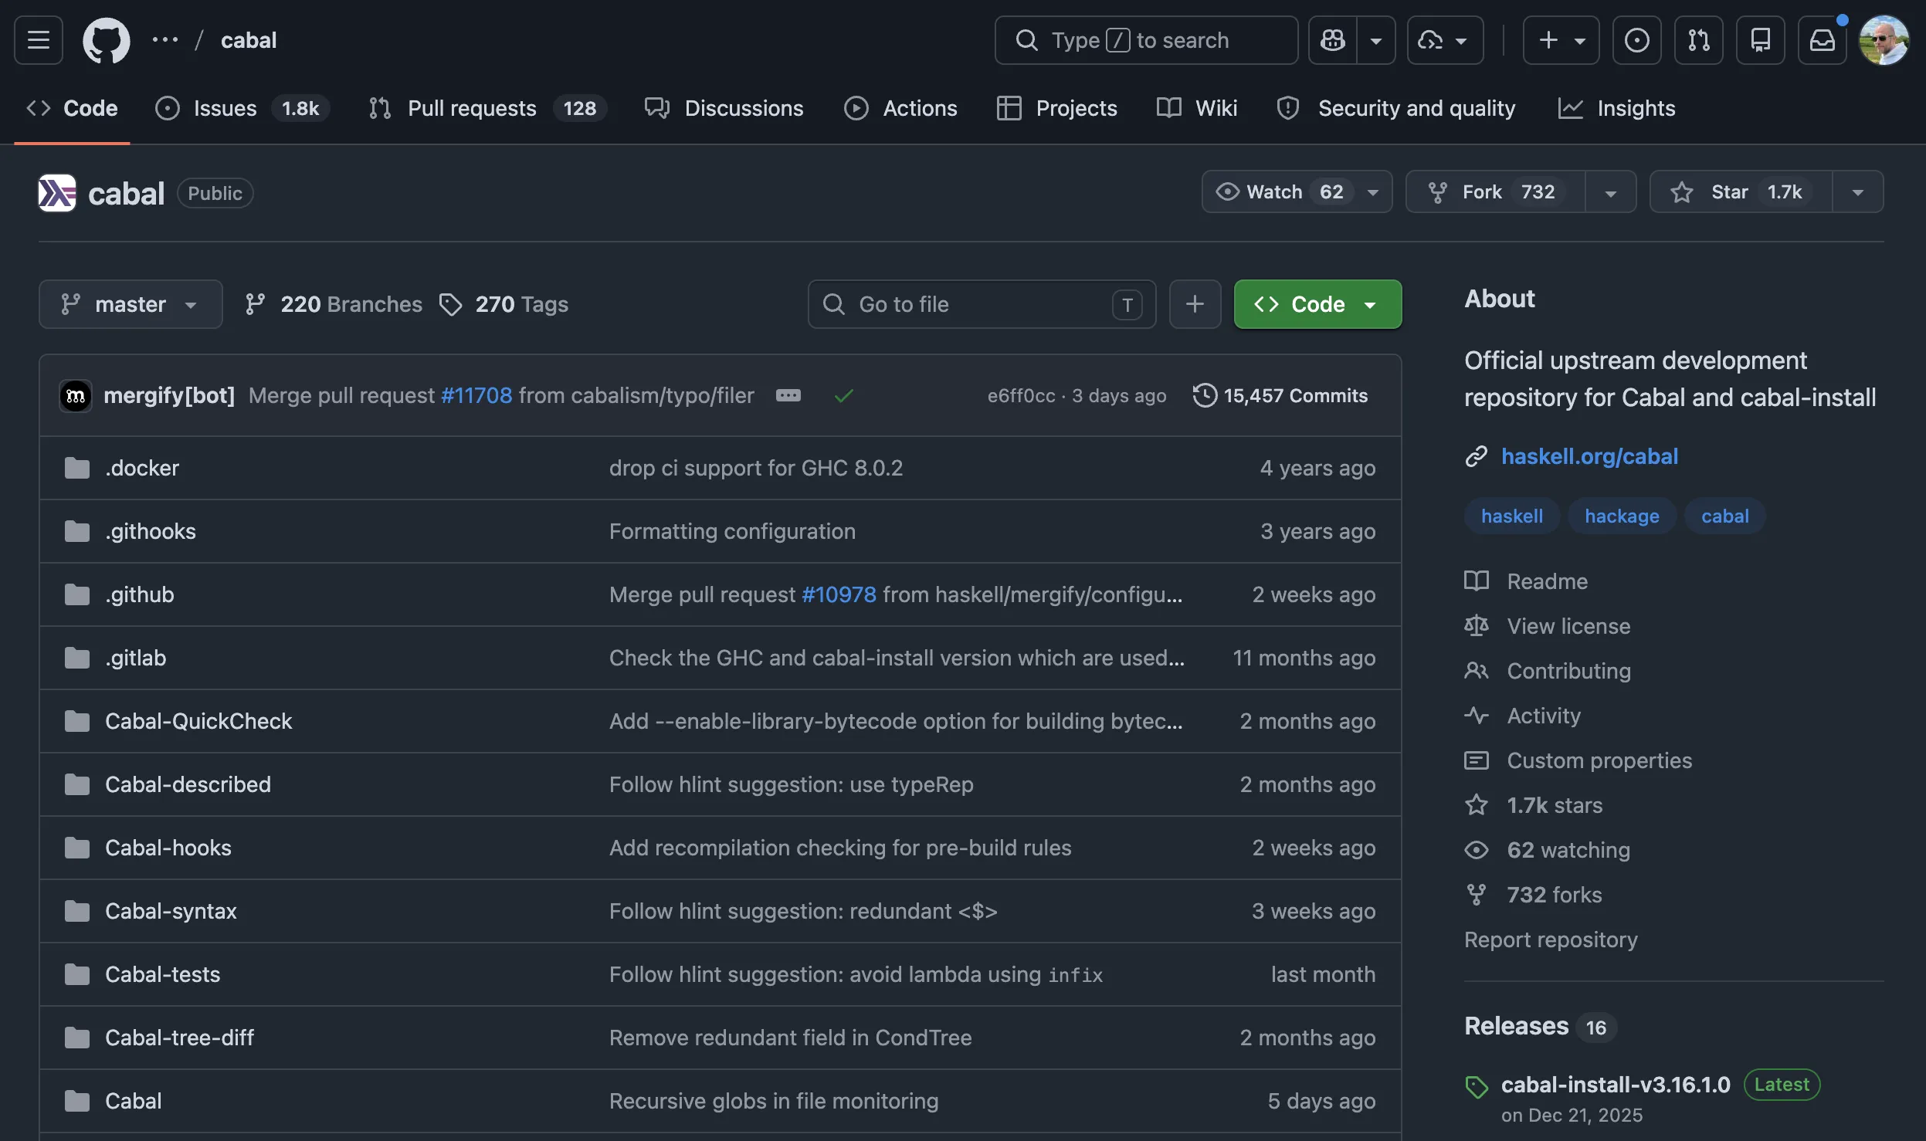
Task: Focus the Go to file field
Action: [982, 304]
